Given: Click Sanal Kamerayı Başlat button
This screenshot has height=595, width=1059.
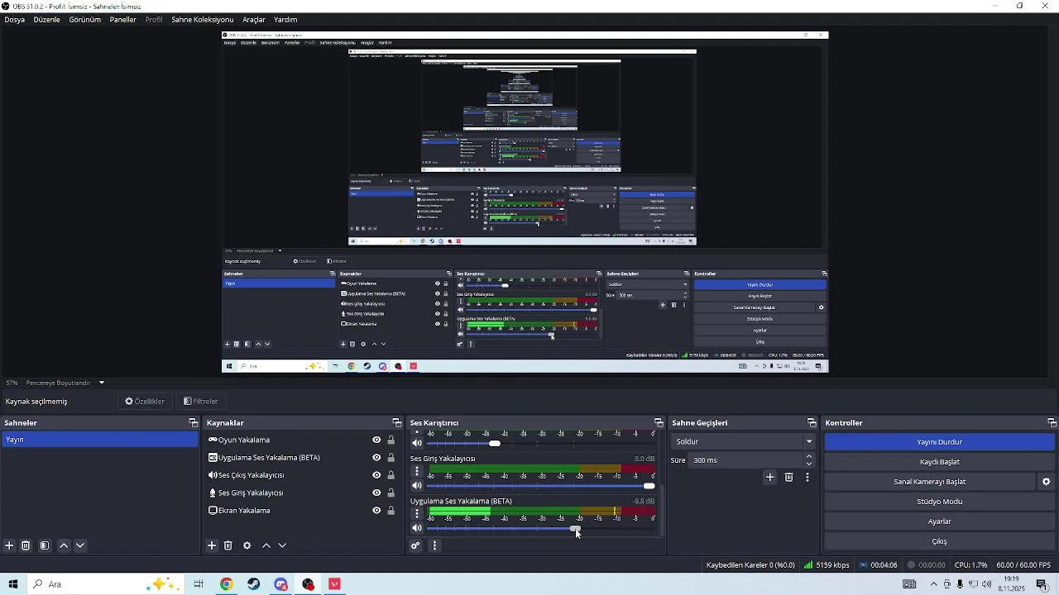Looking at the screenshot, I should click(x=929, y=482).
